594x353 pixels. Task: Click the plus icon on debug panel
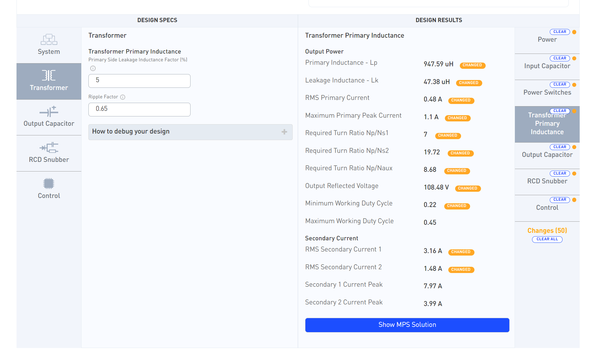284,132
